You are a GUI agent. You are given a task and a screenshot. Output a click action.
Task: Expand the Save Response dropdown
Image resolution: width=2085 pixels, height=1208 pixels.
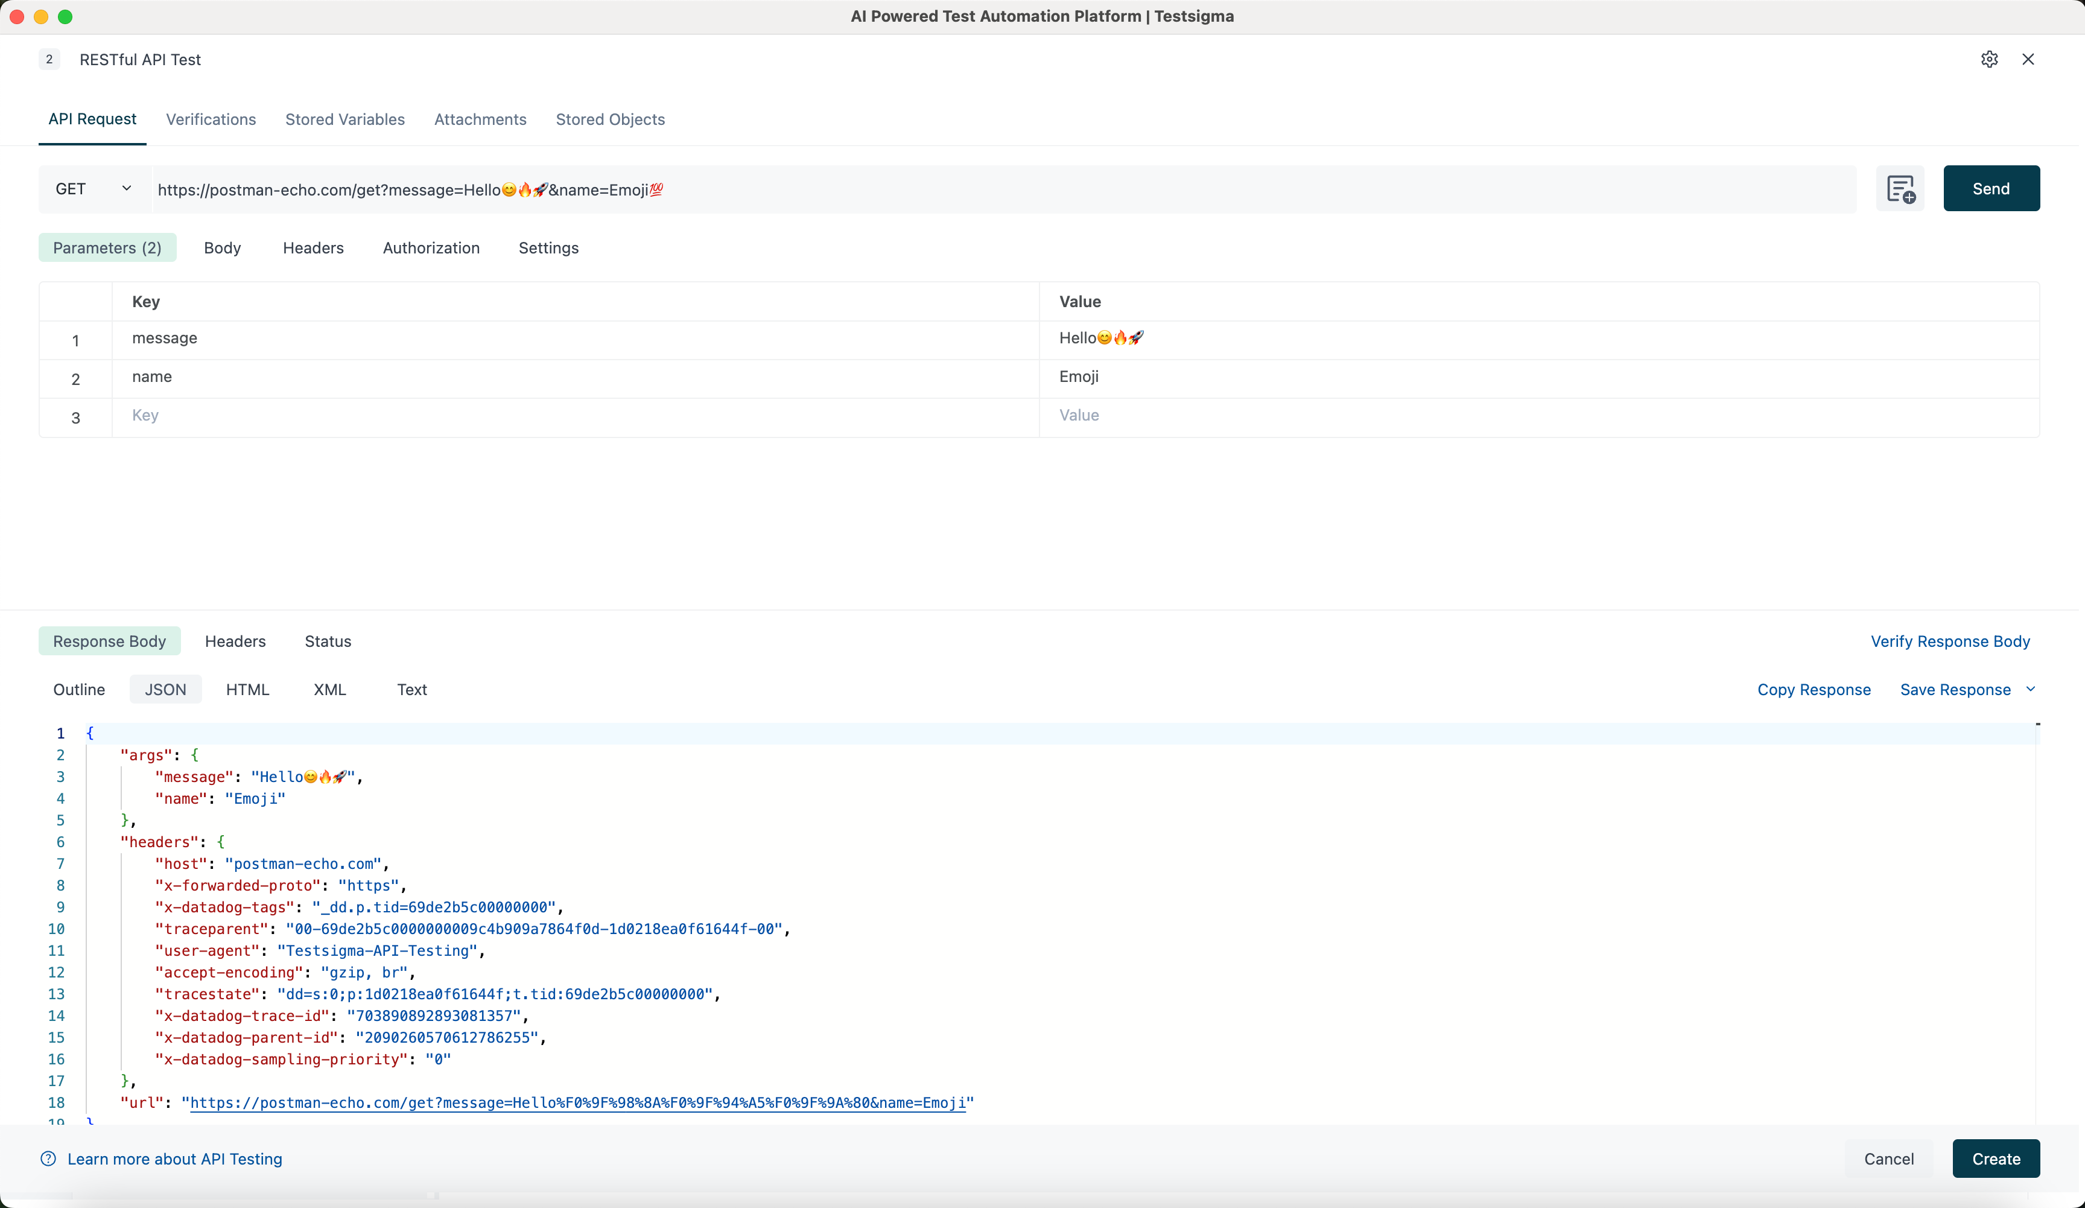(2032, 688)
